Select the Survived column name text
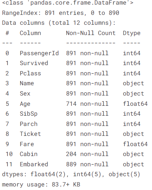 [x=34, y=63]
